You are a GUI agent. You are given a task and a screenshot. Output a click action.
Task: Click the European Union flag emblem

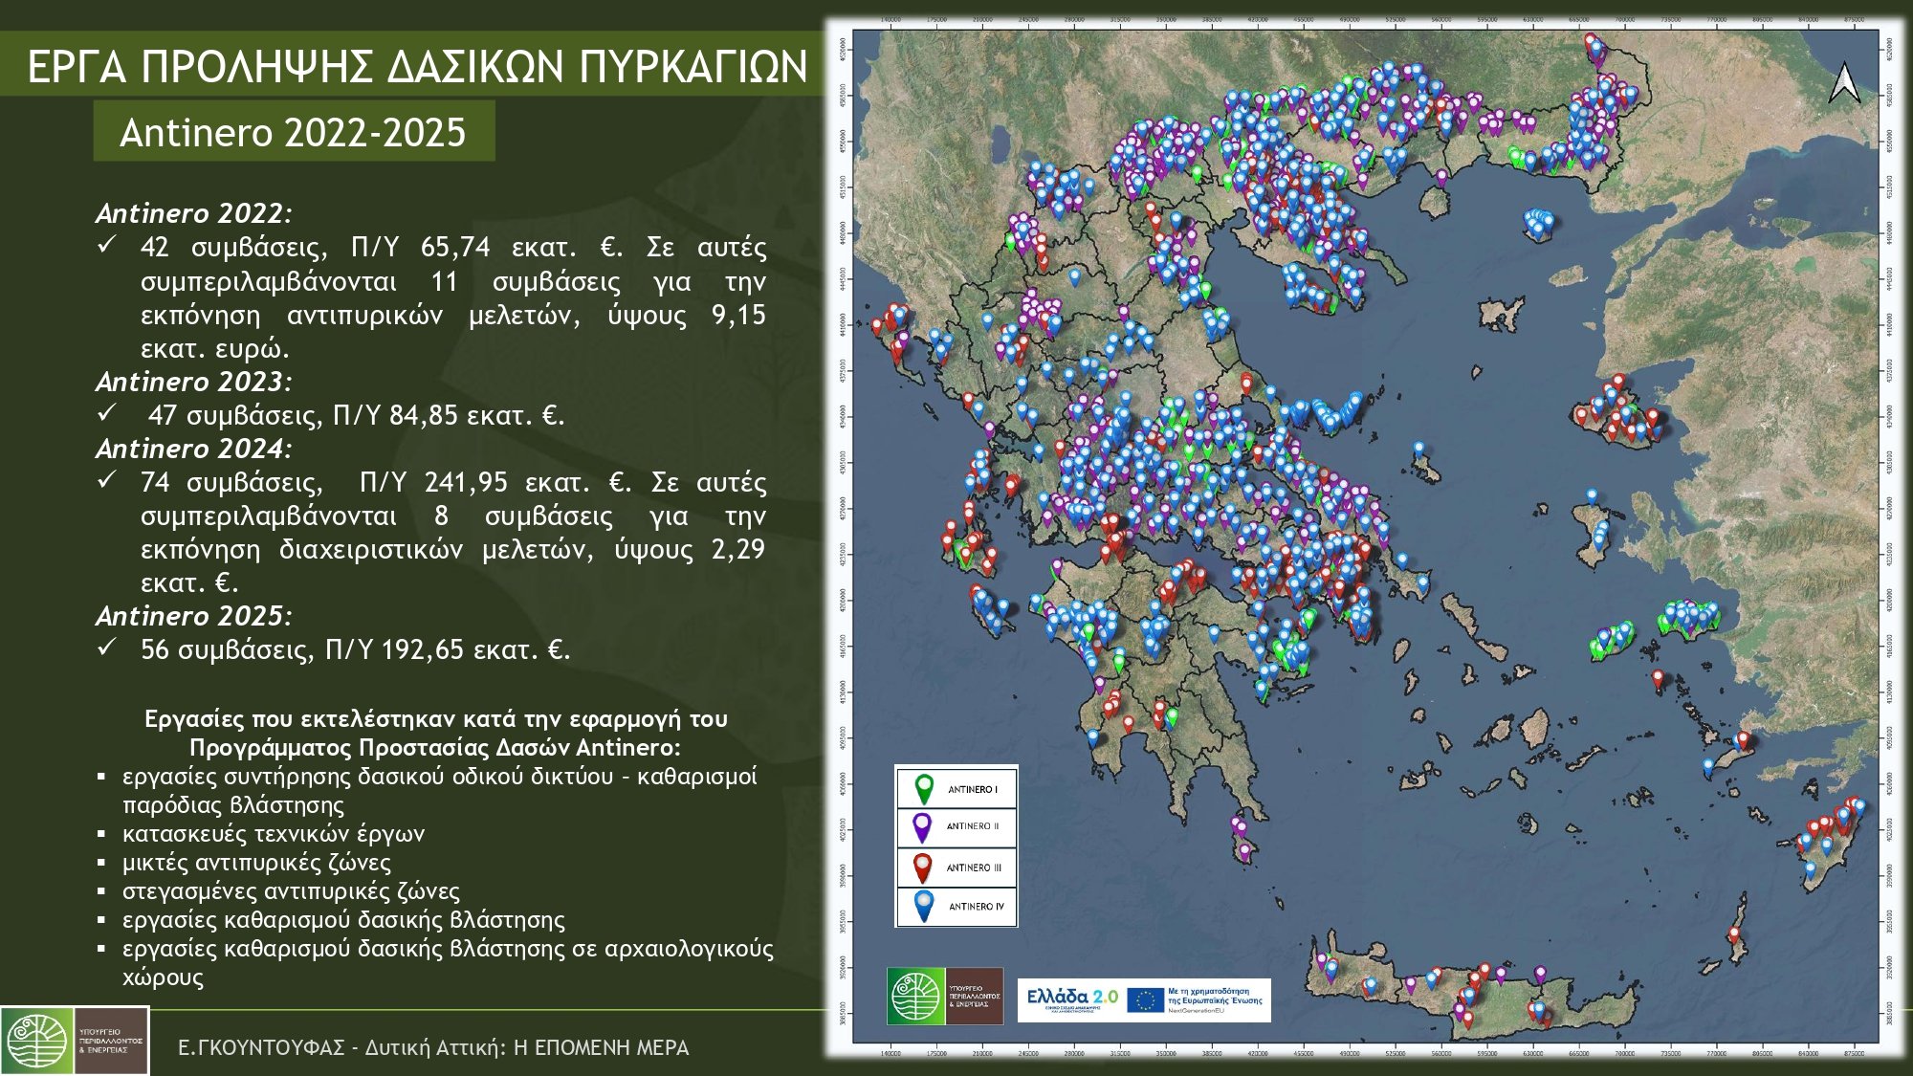[1145, 1000]
